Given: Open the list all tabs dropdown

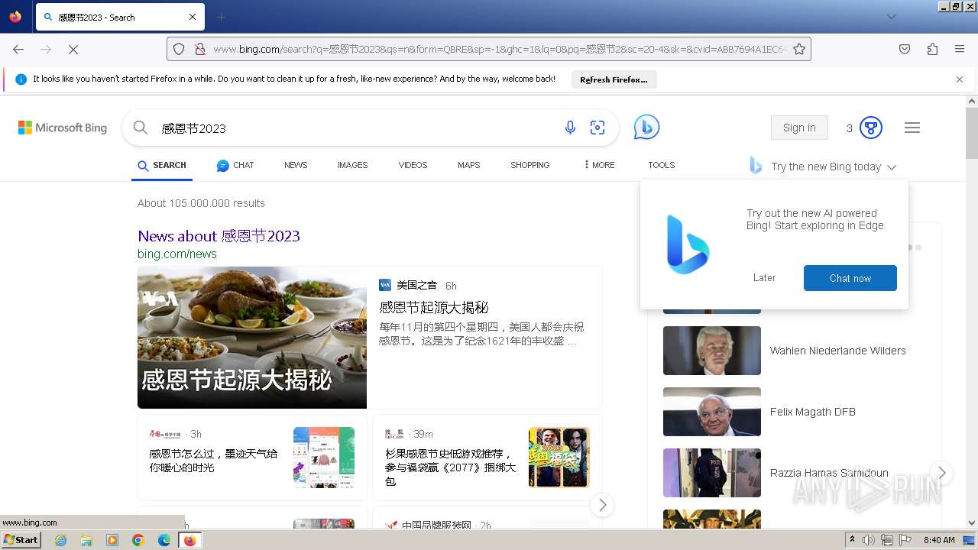Looking at the screenshot, I should coord(891,17).
